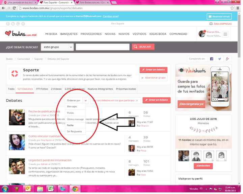Click the '¡Descárgatela ya!' Wedshoots button
This screenshot has width=243, height=194.
(191, 104)
